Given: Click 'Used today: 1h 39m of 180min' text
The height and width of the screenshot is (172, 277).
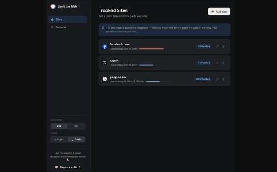Looking at the screenshot, I should (127, 81).
